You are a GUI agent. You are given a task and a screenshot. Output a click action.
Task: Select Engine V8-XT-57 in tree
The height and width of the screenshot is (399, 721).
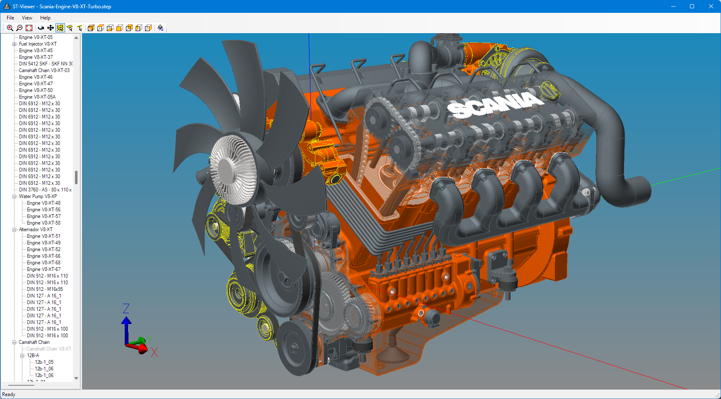pos(44,216)
